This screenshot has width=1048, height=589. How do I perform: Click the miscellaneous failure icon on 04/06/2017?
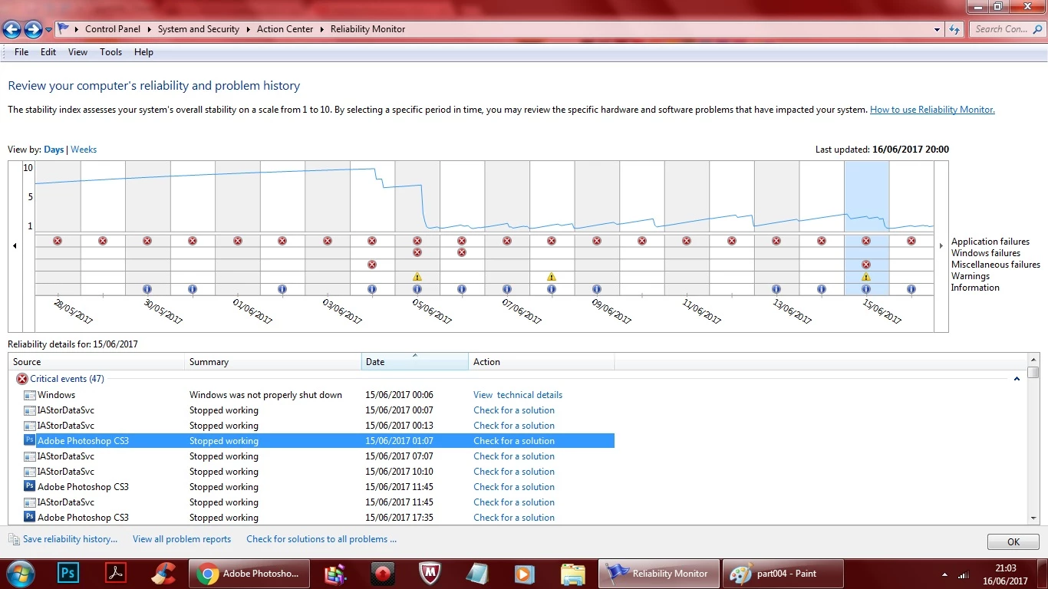tap(372, 265)
